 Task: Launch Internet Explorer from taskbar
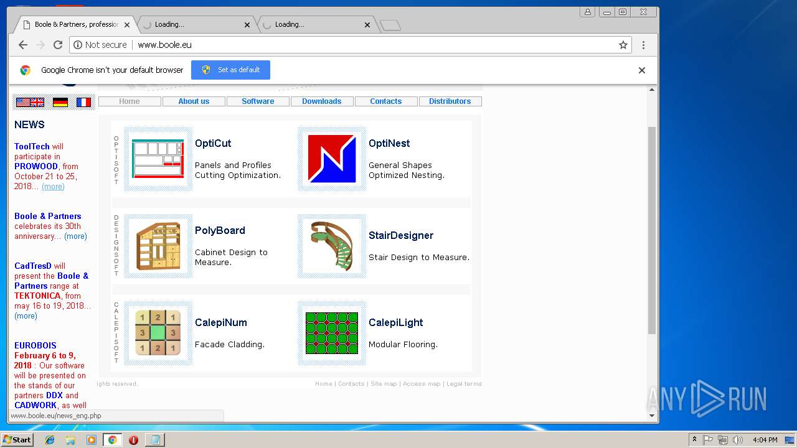click(x=50, y=440)
